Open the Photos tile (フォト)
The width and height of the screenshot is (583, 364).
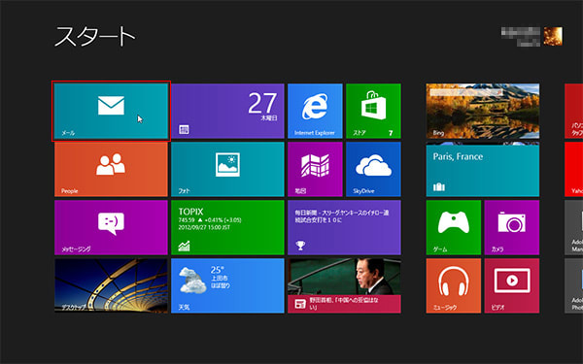pos(227,169)
